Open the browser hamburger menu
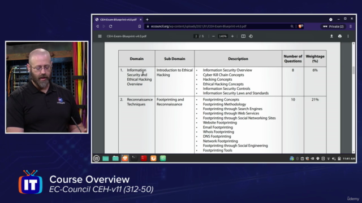 (351, 27)
